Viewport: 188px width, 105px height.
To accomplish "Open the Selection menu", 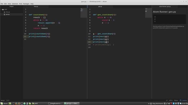I will (15, 4).
